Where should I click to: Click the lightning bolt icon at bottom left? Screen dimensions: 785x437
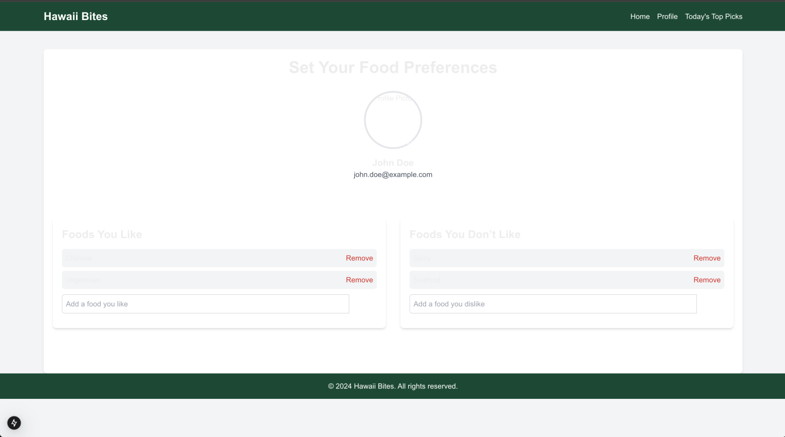(x=14, y=423)
